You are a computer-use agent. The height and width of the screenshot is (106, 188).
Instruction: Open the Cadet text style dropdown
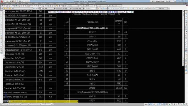pyautogui.click(x=73, y=6)
